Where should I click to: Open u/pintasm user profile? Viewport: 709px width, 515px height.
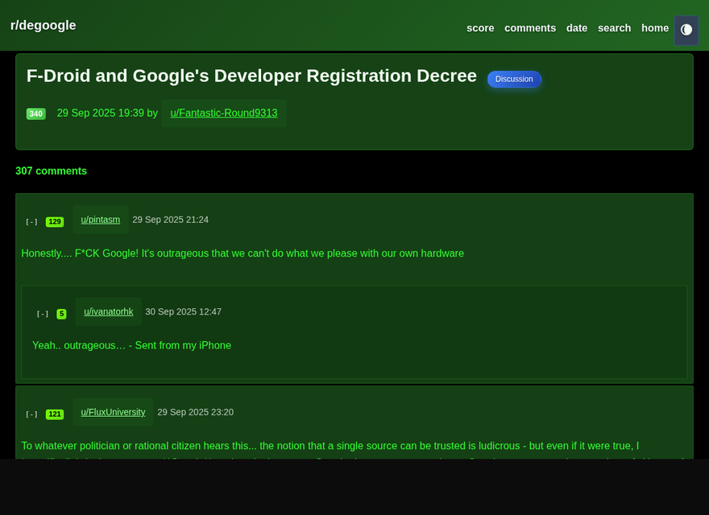tap(101, 220)
